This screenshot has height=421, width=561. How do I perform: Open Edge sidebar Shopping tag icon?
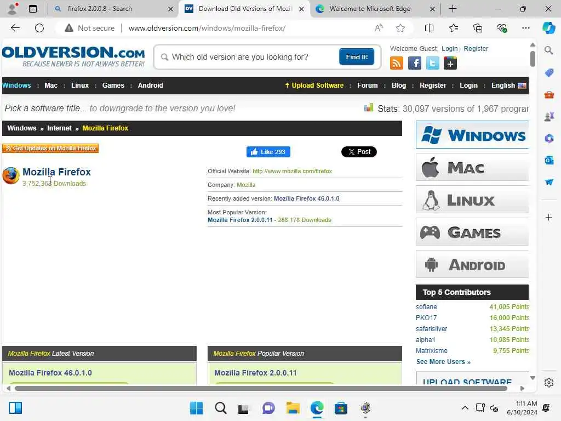click(x=549, y=73)
